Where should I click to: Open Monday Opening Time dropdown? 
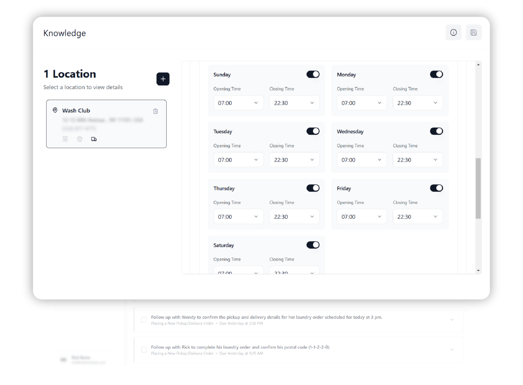[x=362, y=103]
